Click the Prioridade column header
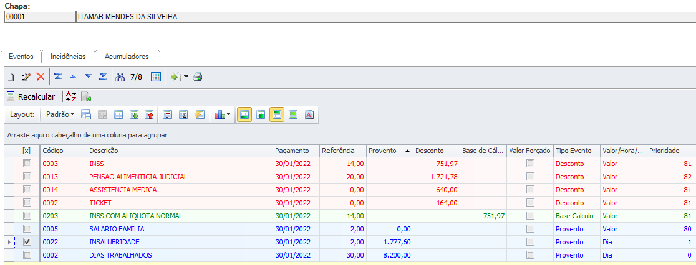This screenshot has height=265, width=696. [670, 151]
